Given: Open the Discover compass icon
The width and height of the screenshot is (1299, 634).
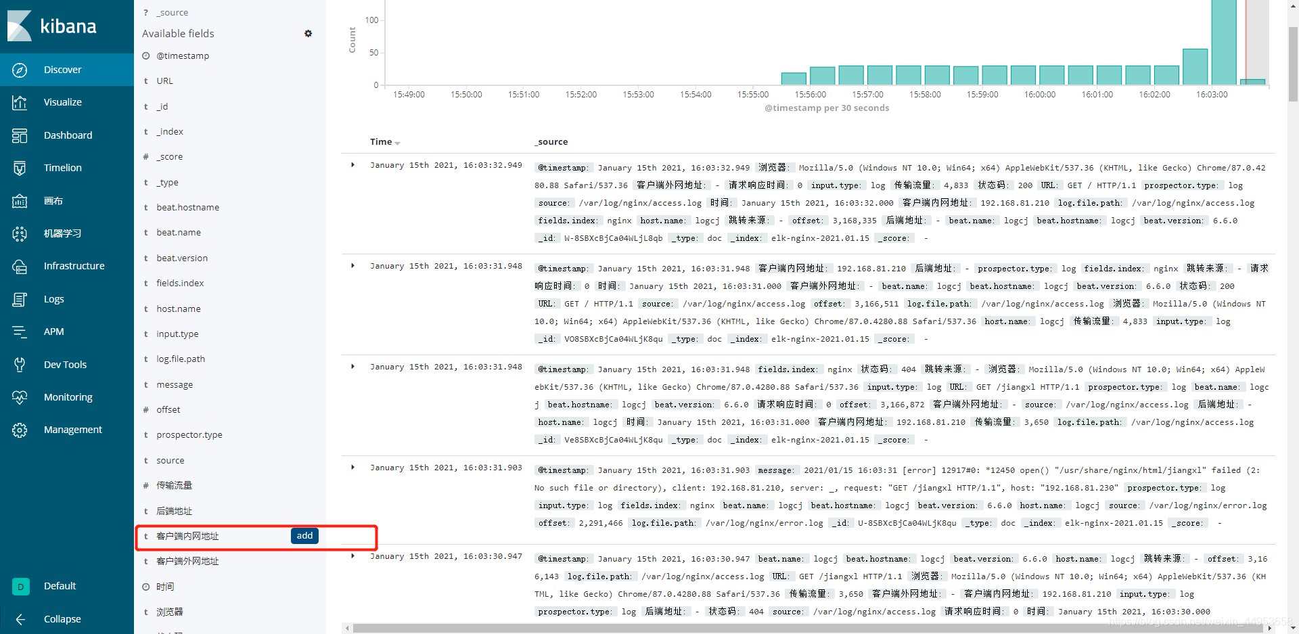Looking at the screenshot, I should click(x=20, y=70).
